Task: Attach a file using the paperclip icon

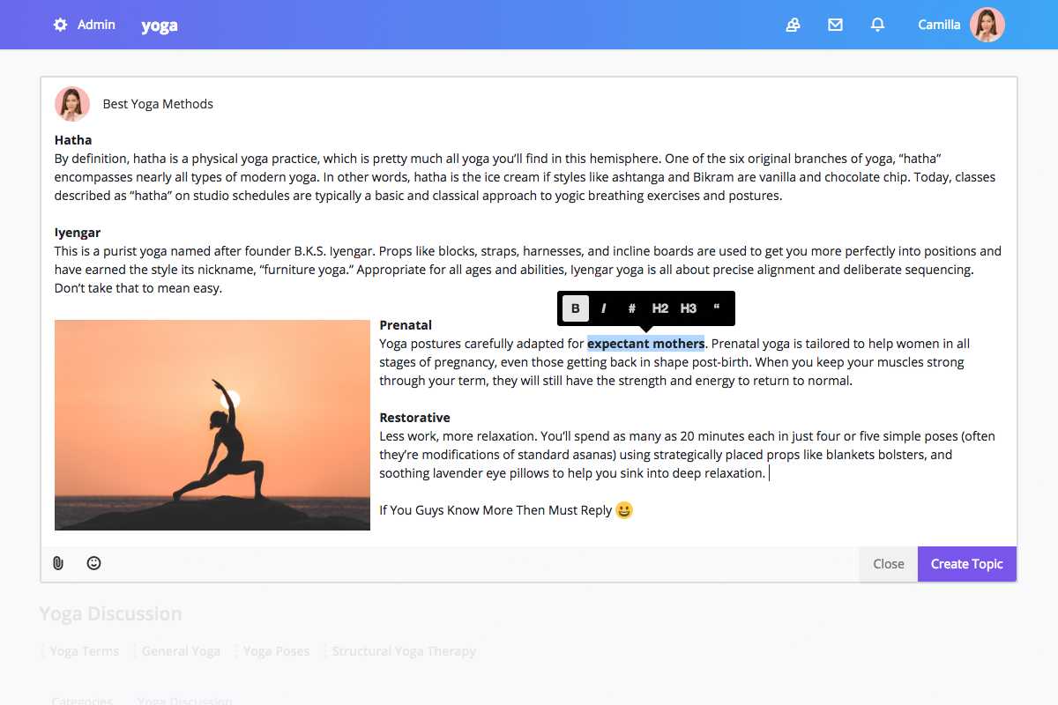Action: (x=58, y=562)
